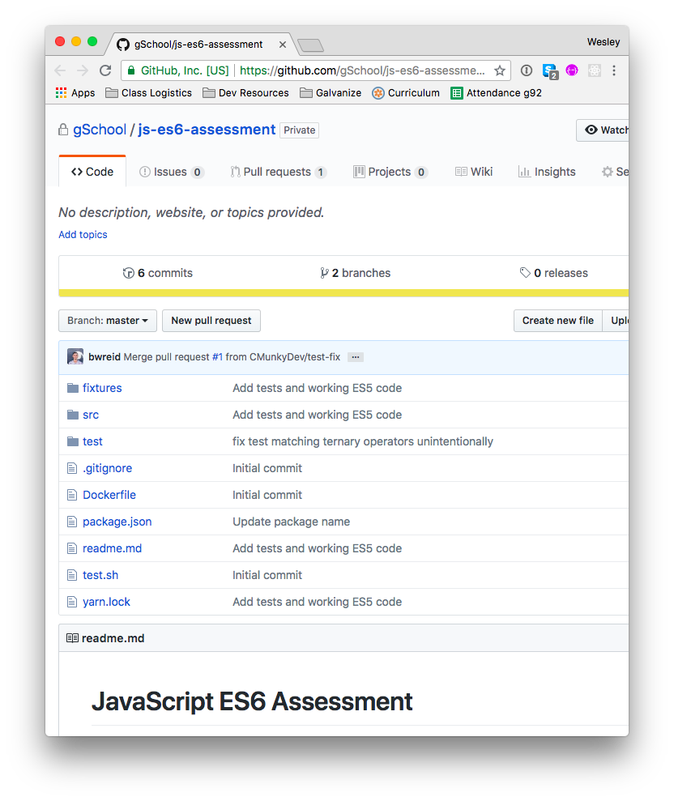Open the Dockerfile file
The image size is (674, 801).
[109, 495]
